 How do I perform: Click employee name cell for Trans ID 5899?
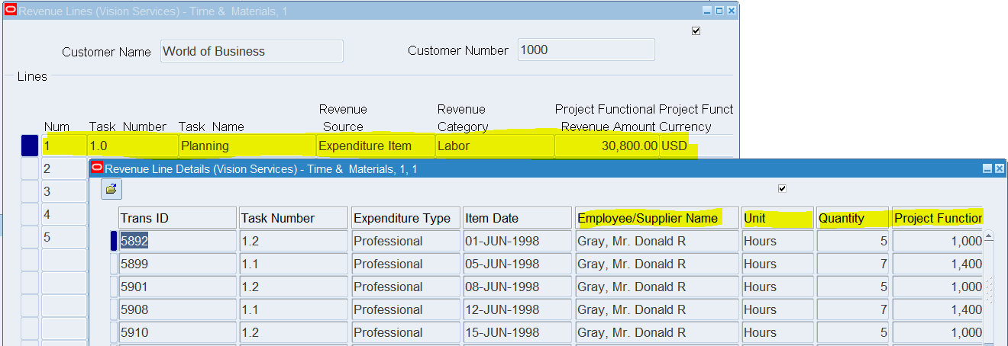pos(657,264)
